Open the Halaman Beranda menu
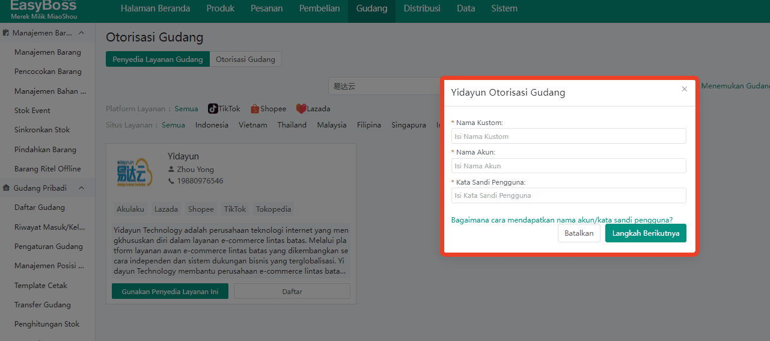Image resolution: width=770 pixels, height=341 pixels. point(155,8)
